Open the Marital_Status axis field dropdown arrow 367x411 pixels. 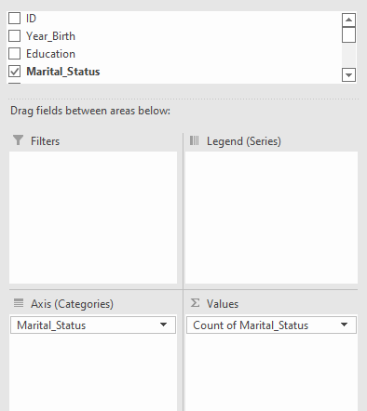[x=163, y=325]
